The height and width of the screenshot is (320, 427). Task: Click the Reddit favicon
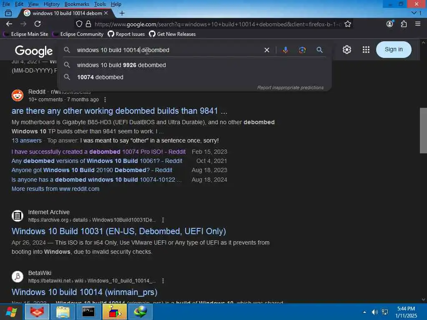pyautogui.click(x=18, y=95)
